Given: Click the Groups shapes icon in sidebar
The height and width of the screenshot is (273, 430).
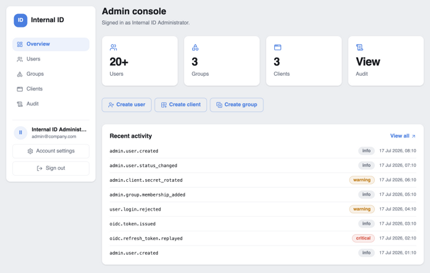Looking at the screenshot, I should pos(19,74).
